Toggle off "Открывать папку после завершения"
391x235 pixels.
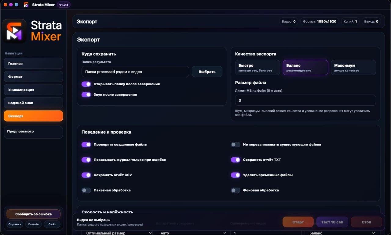(x=86, y=84)
